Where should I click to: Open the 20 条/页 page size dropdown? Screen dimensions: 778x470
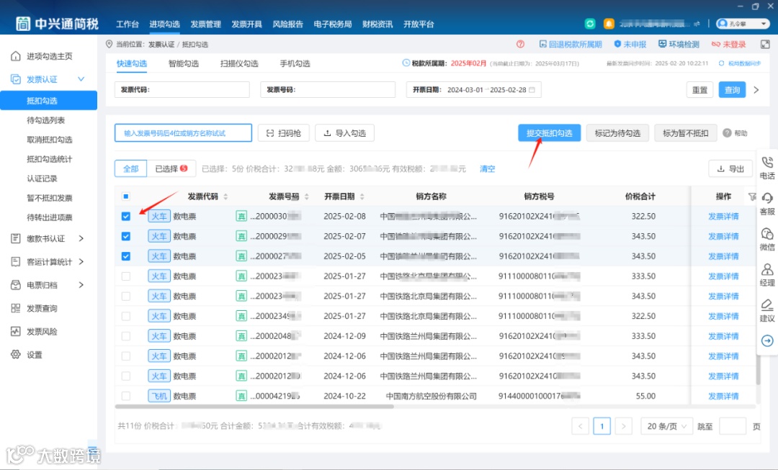[x=666, y=425]
